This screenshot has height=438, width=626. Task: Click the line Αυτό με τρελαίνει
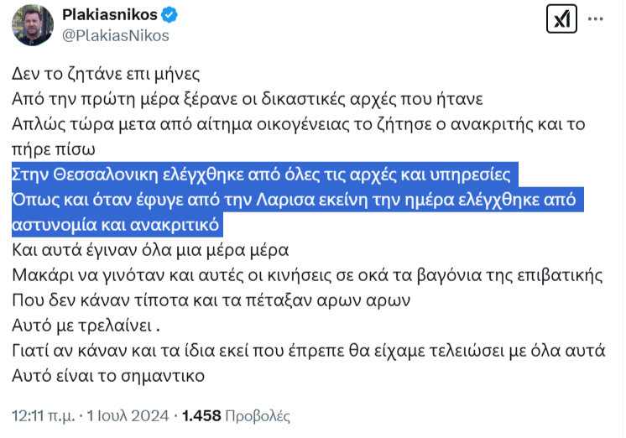click(86, 326)
